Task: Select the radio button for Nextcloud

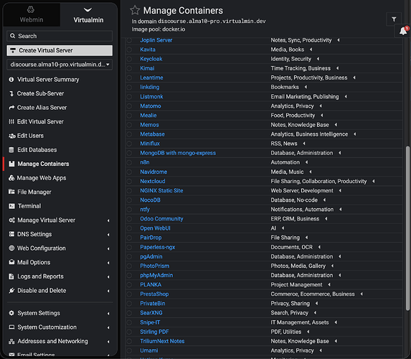Action: pos(129,182)
